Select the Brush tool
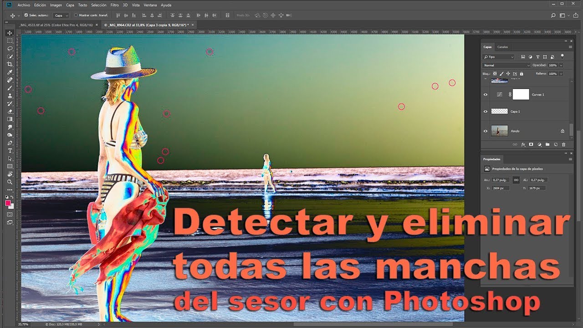This screenshot has height=328, width=583. (x=10, y=88)
